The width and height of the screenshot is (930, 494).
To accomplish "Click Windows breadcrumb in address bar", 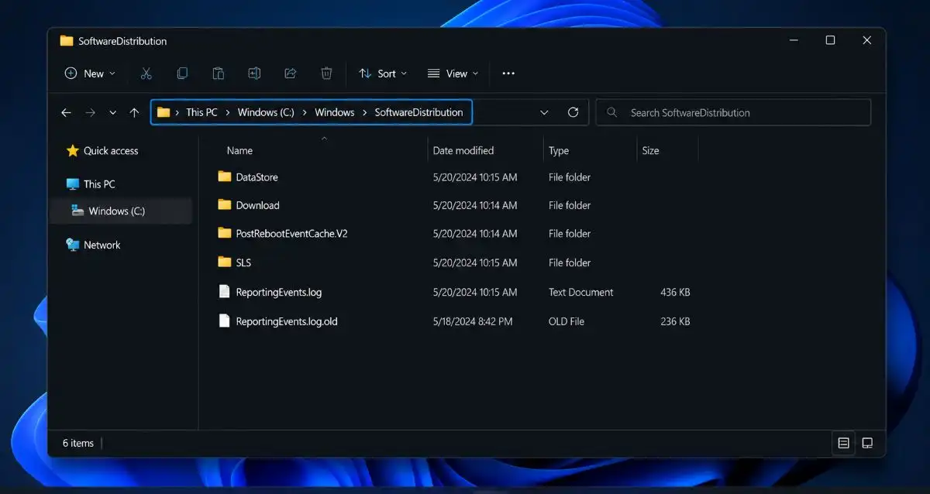I will [335, 112].
